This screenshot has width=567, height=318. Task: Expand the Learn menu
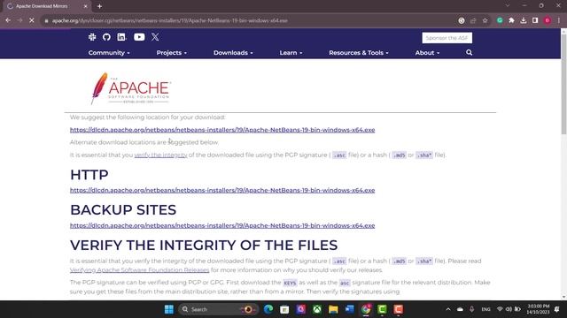coord(291,53)
